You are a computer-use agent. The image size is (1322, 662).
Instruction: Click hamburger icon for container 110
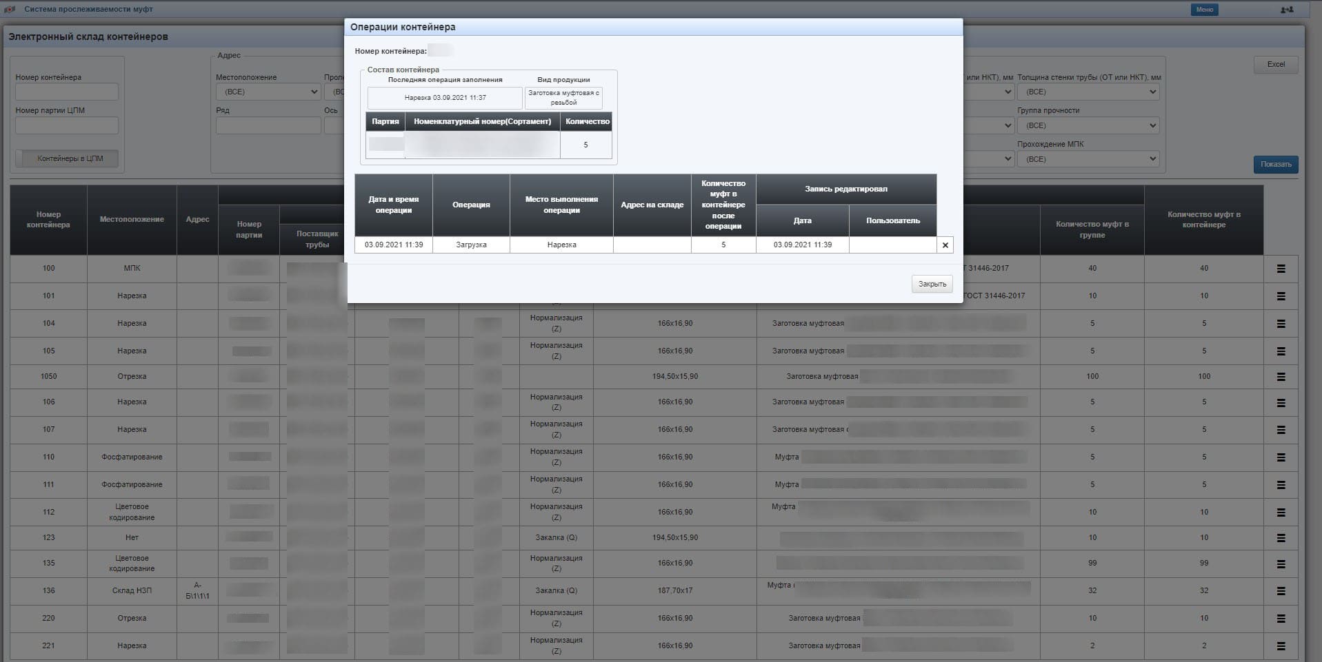tap(1281, 457)
